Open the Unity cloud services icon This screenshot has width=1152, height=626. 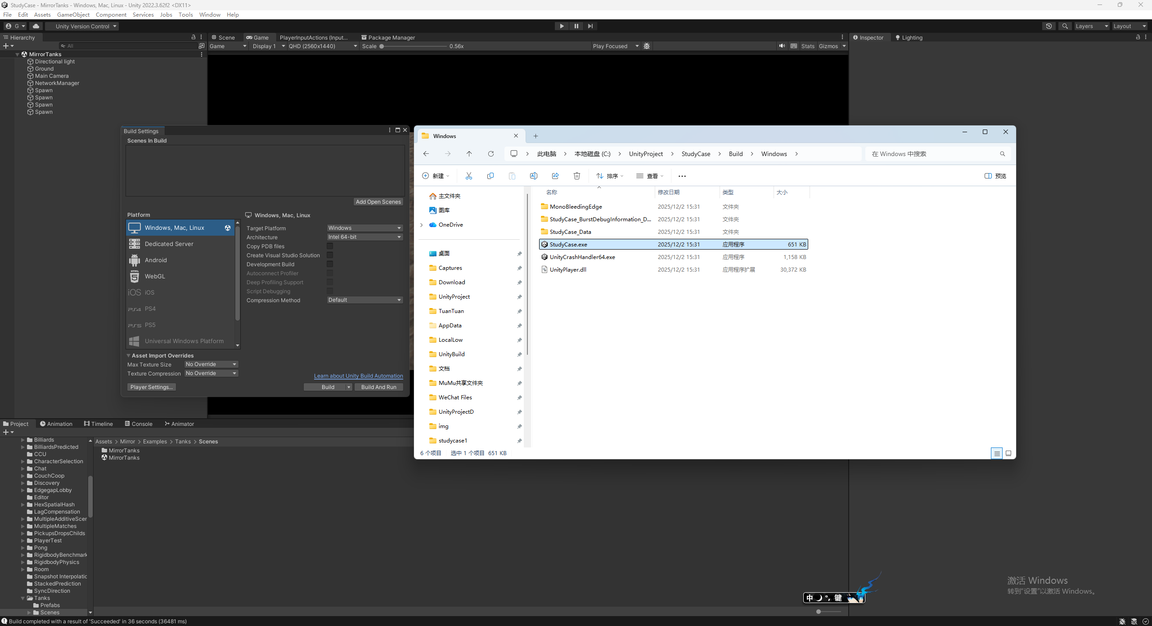coord(36,26)
